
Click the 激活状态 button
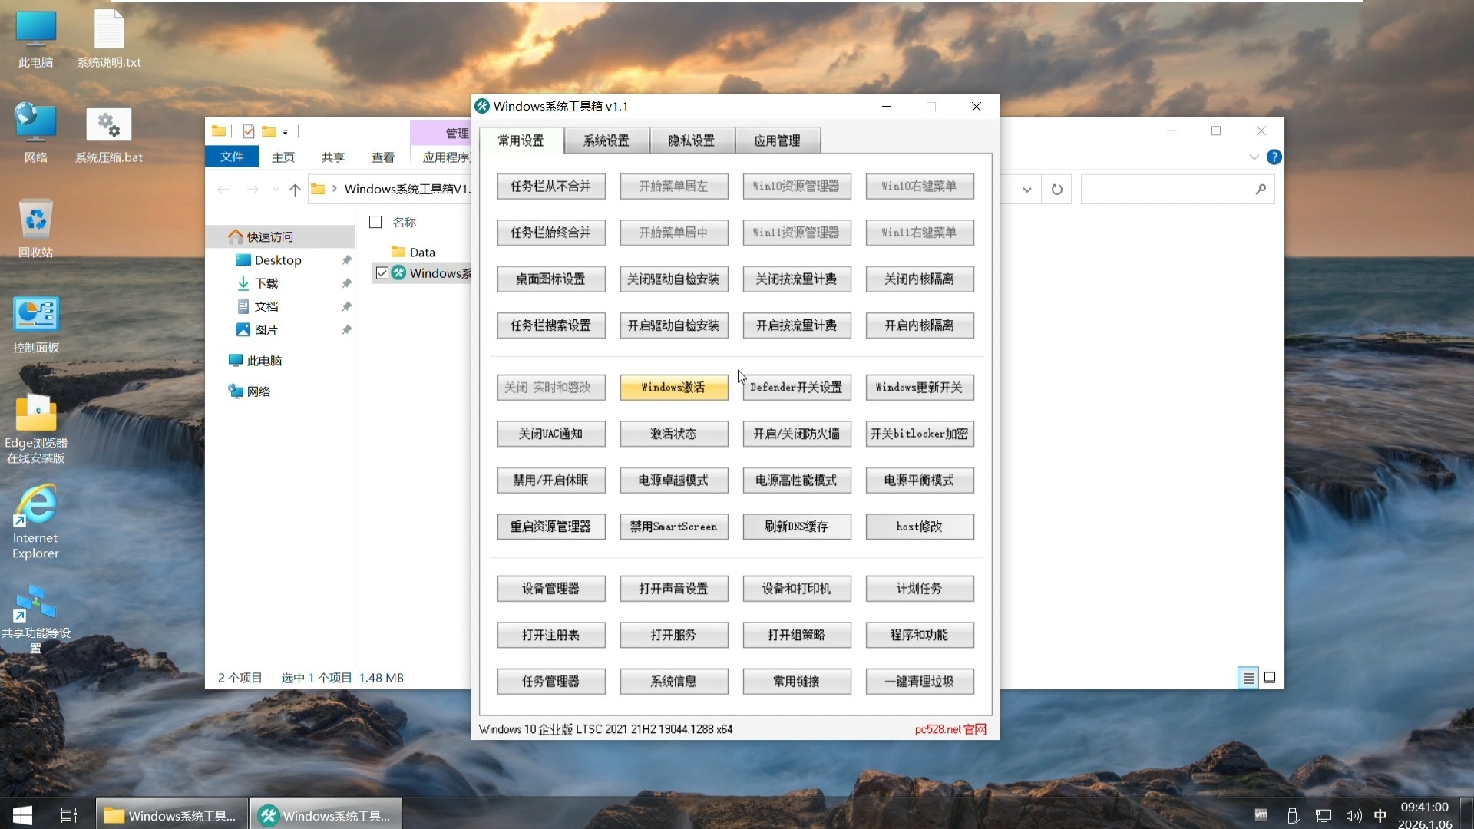tap(674, 434)
